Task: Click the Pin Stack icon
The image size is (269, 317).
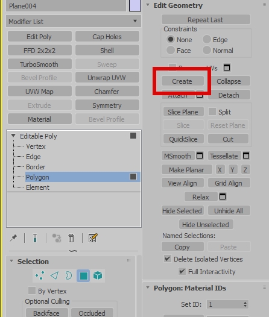Action: point(13,238)
